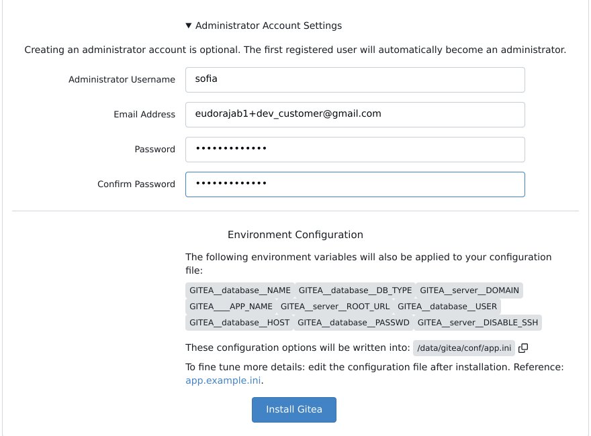Click the Administrator Account Settings heading text
The width and height of the screenshot is (591, 436).
(269, 25)
